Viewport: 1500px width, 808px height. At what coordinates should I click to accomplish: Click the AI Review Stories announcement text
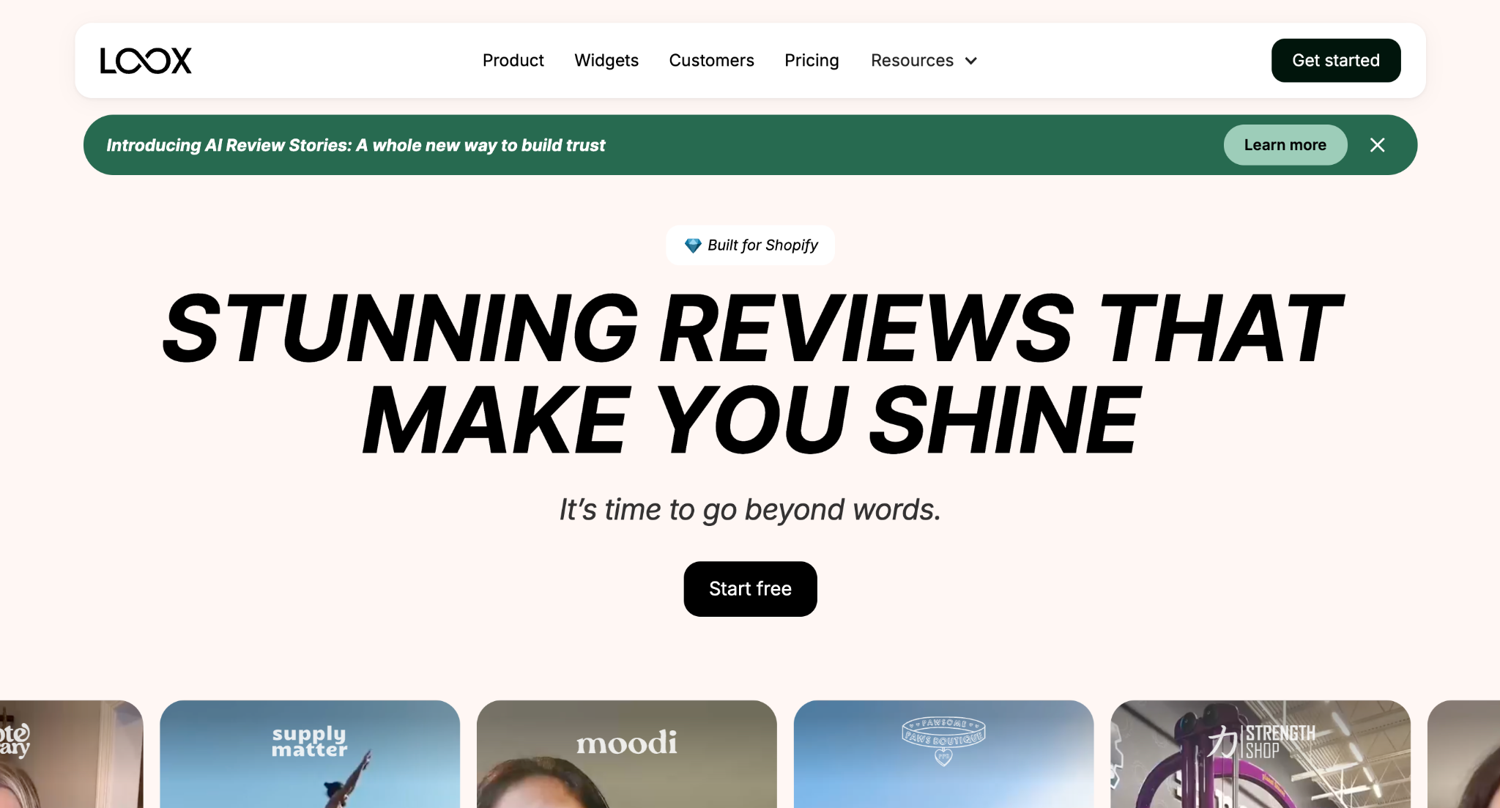pyautogui.click(x=356, y=145)
